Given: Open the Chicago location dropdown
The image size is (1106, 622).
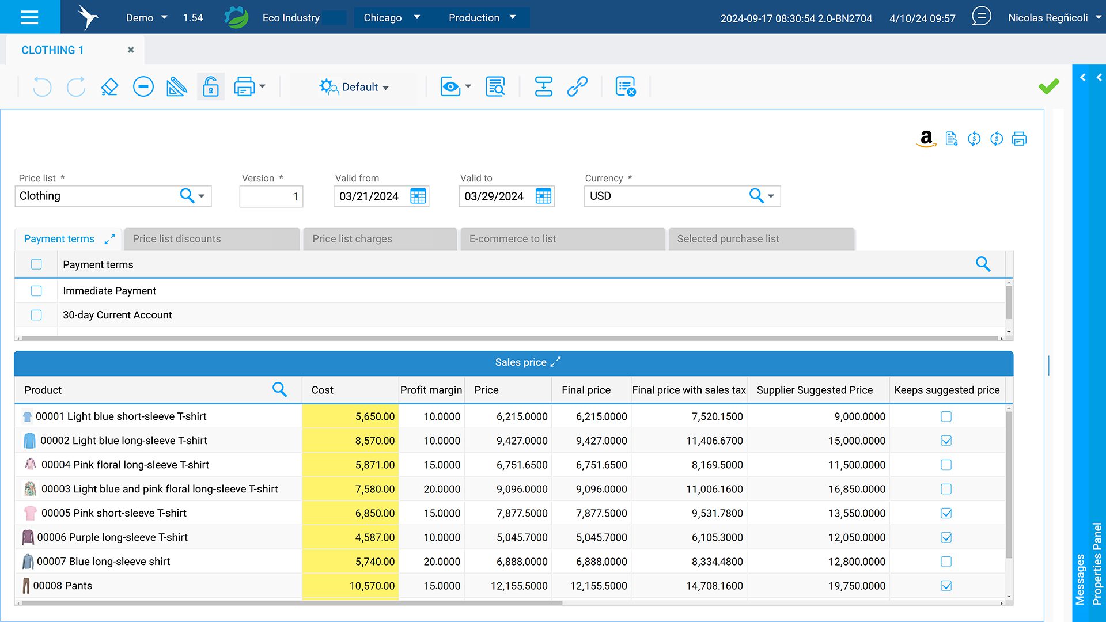Looking at the screenshot, I should tap(392, 18).
